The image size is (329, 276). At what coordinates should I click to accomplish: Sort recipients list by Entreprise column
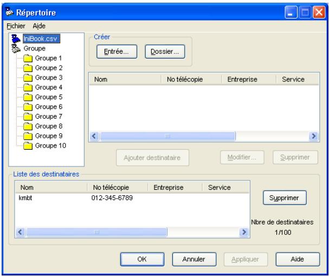(175, 188)
